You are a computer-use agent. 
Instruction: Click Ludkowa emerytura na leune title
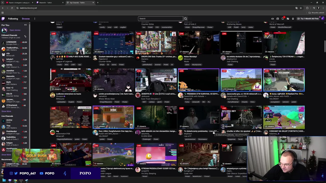pyautogui.click(x=69, y=94)
